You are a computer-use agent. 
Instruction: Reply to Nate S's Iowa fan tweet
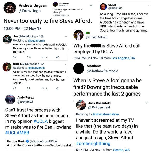coord(14,88)
